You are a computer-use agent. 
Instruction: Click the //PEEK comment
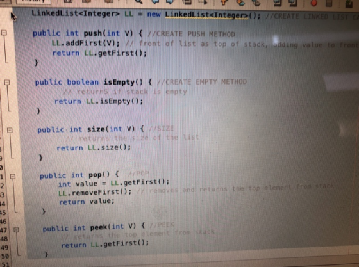point(162,225)
